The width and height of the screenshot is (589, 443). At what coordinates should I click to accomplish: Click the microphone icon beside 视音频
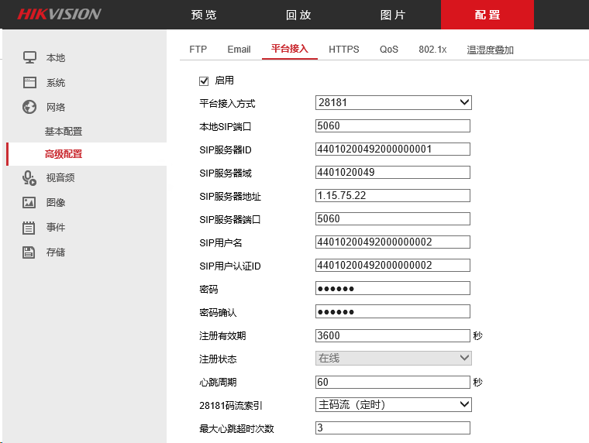tap(29, 177)
